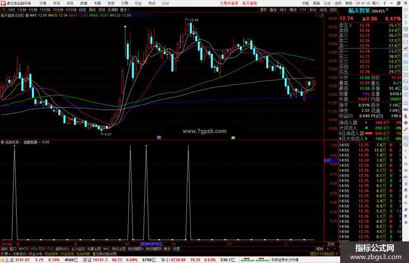Open the 资金分布 tab
This screenshot has width=409, height=263.
[35, 254]
